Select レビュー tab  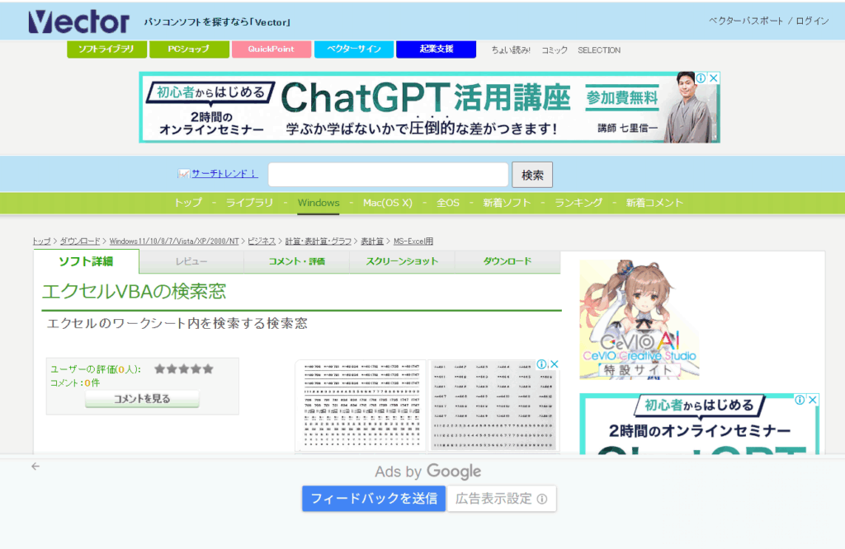(191, 261)
